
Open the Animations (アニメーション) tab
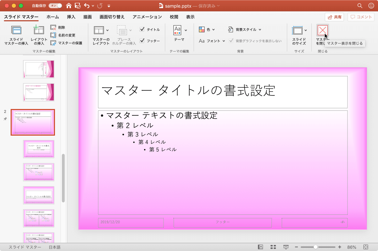(x=147, y=17)
